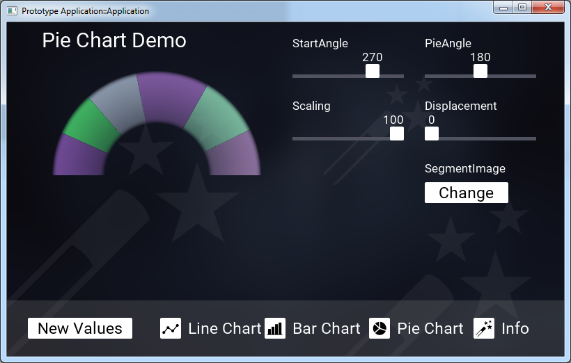Open Info via the magic wand icon
This screenshot has height=363, width=571.
coord(484,328)
